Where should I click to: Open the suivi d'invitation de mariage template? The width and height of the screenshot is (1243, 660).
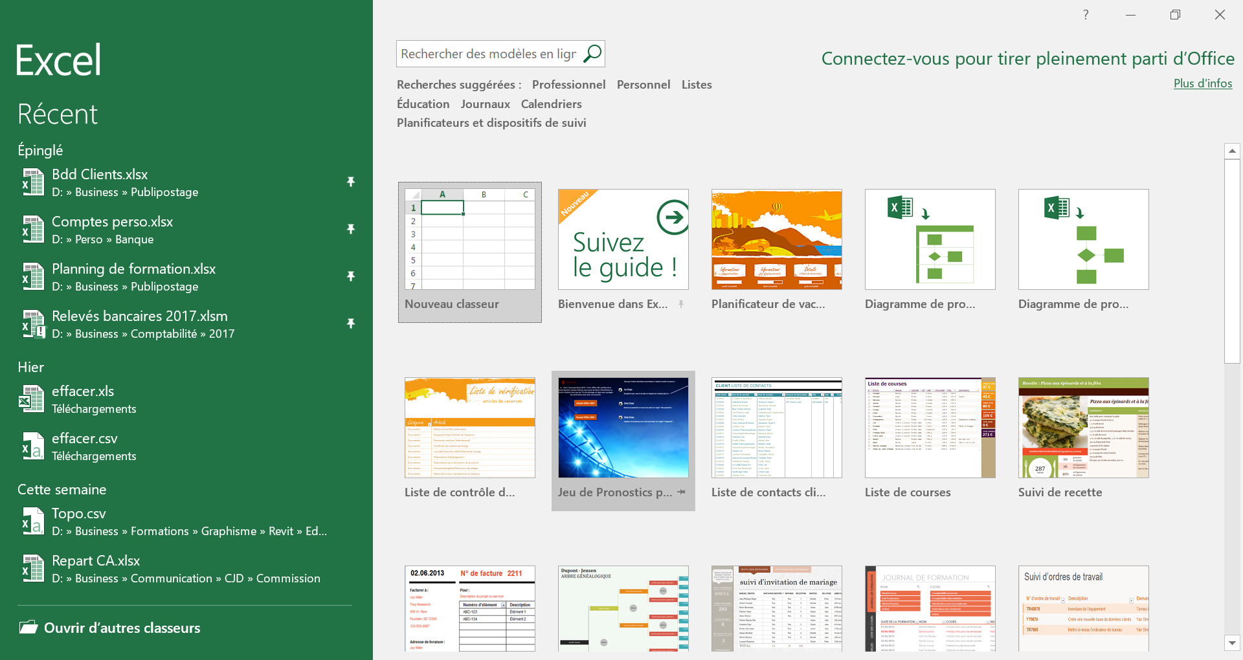[776, 608]
